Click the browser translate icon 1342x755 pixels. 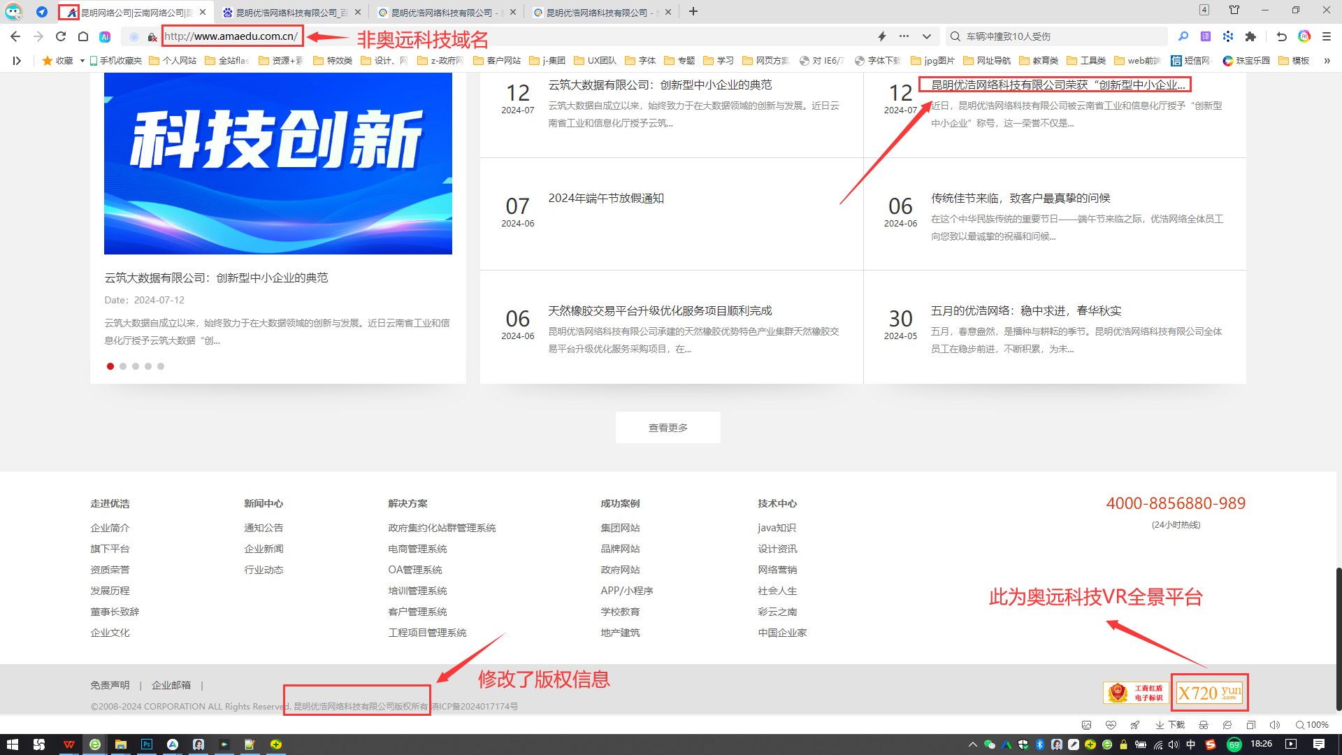pyautogui.click(x=1206, y=36)
